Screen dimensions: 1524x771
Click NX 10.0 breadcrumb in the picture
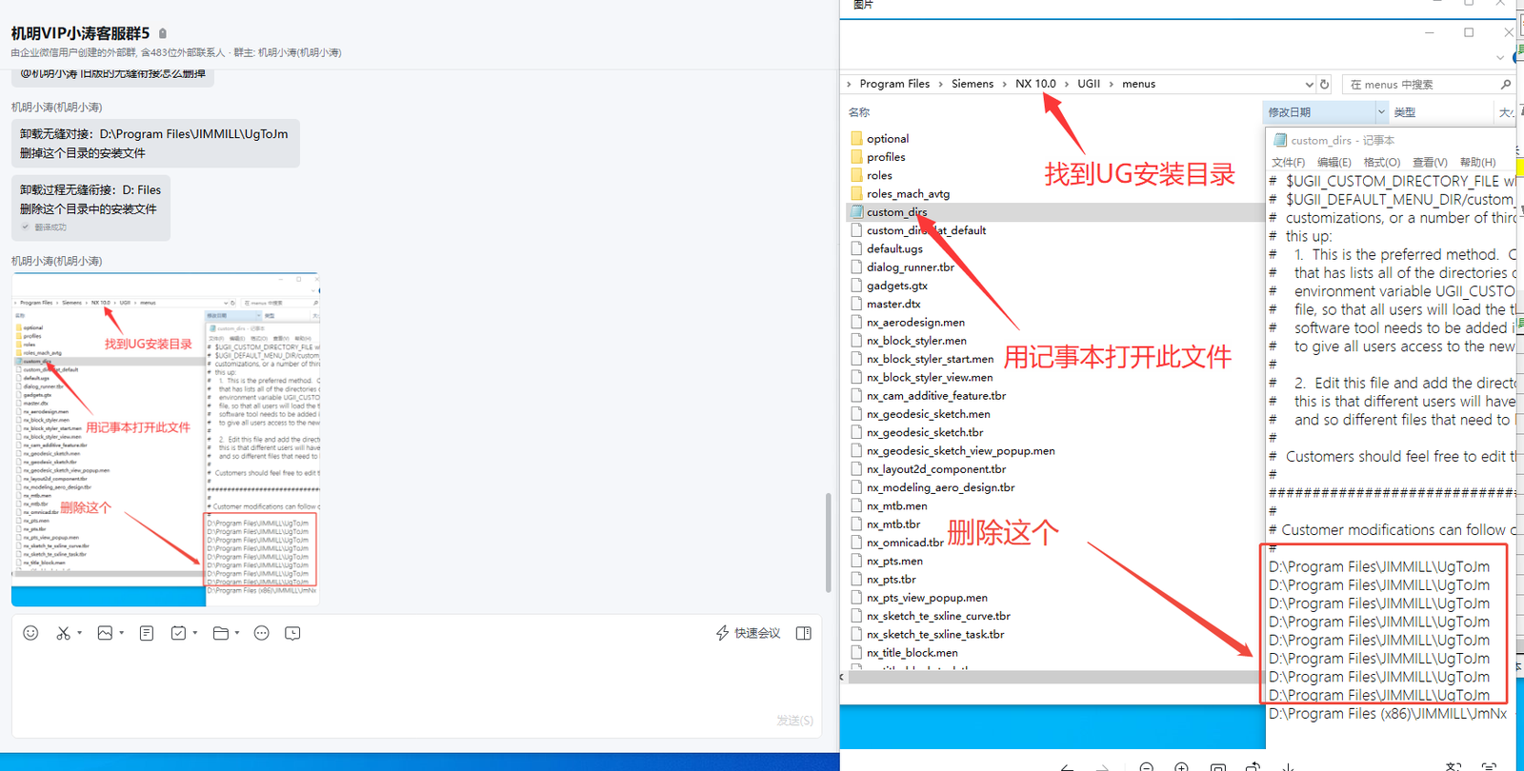[x=1035, y=84]
